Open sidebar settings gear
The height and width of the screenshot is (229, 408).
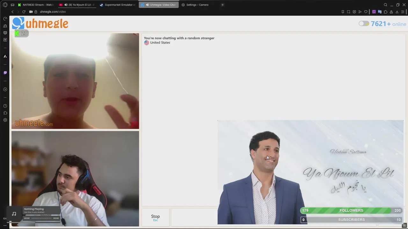(x=5, y=120)
